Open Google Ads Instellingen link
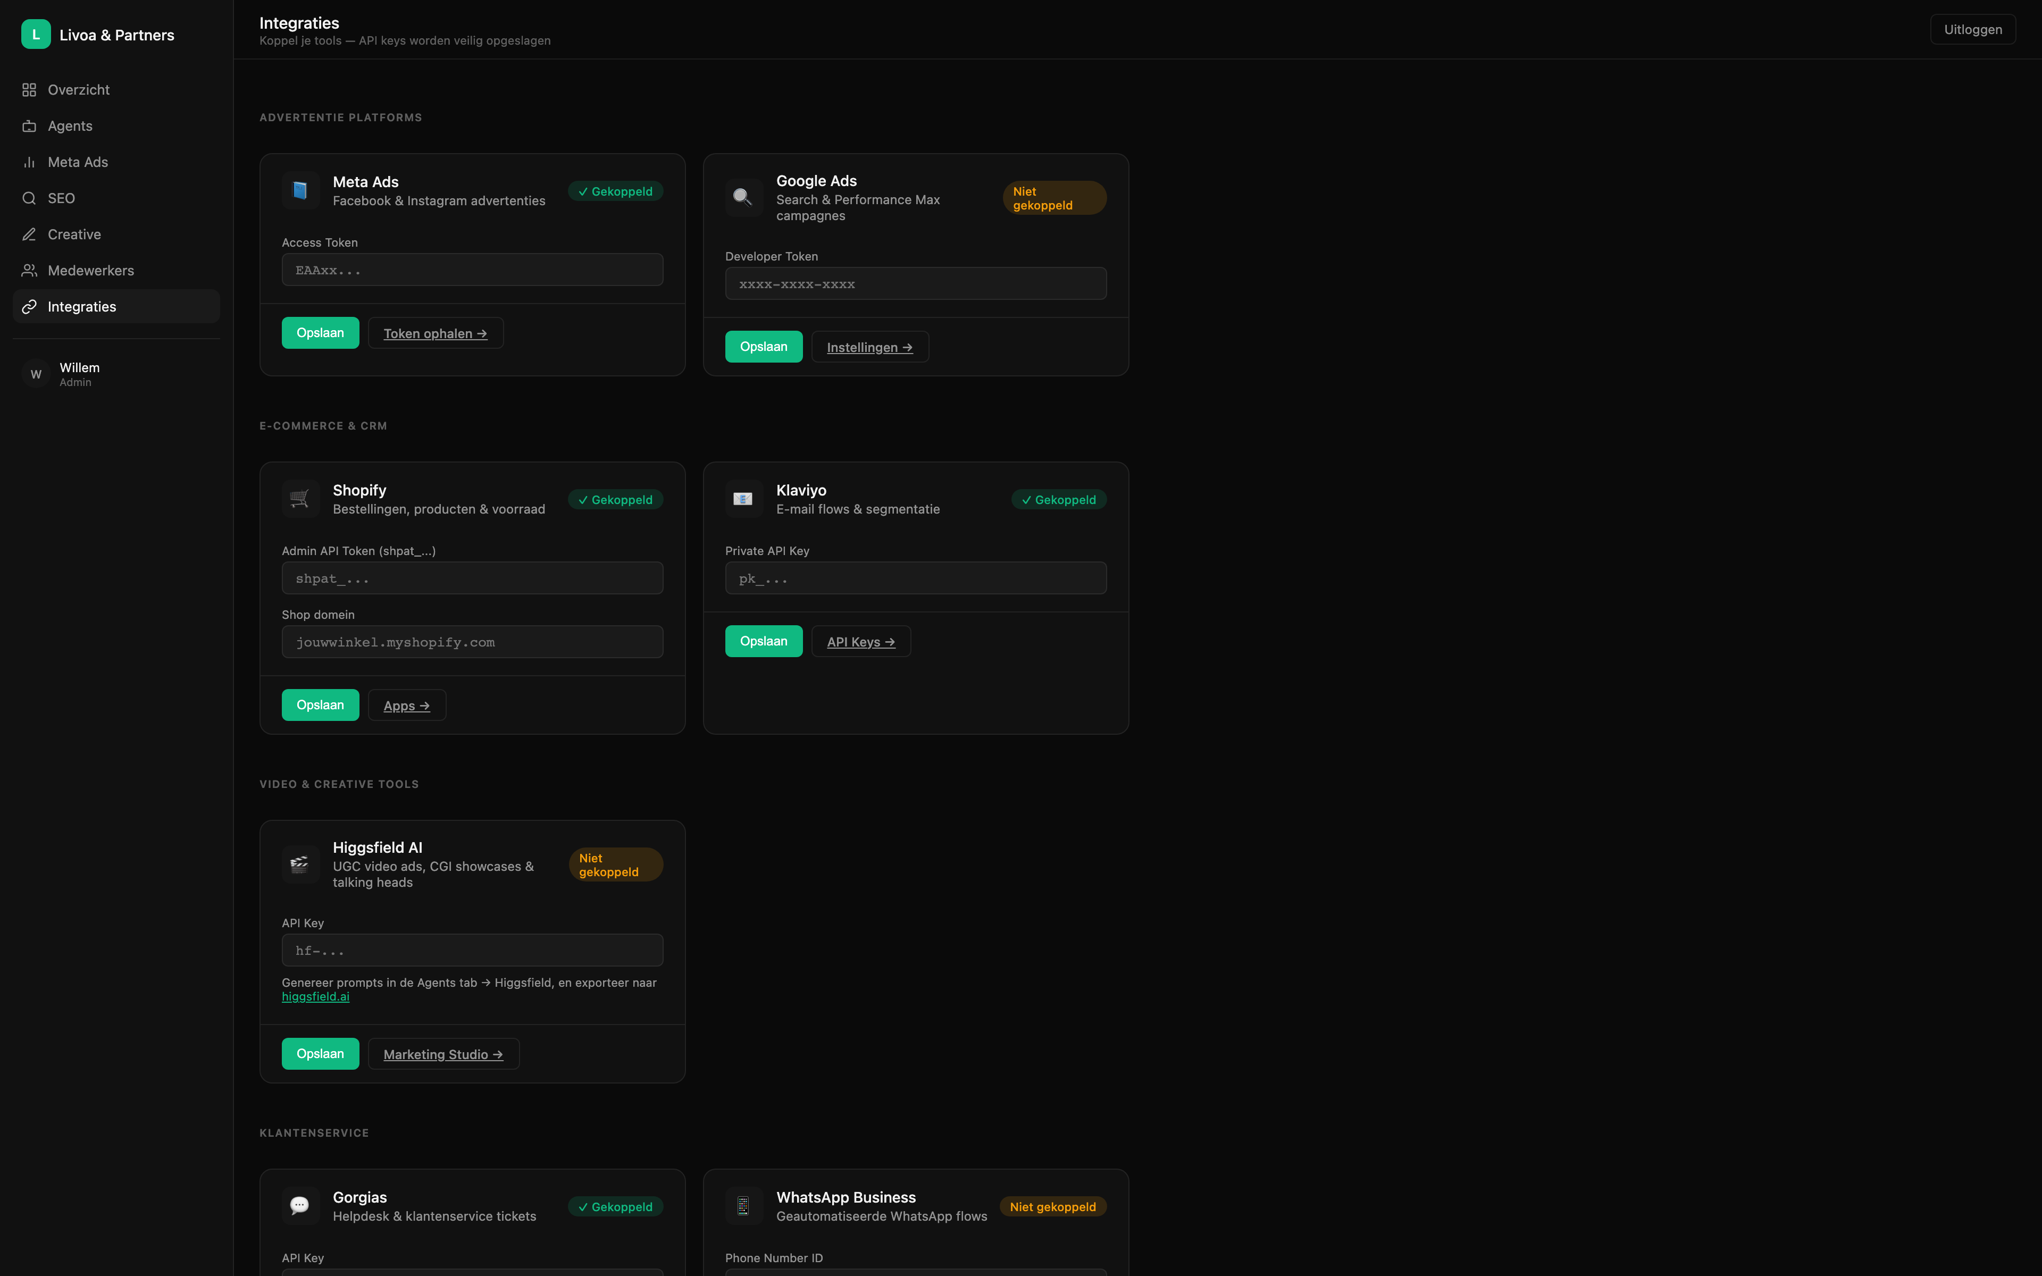2042x1276 pixels. (x=870, y=347)
